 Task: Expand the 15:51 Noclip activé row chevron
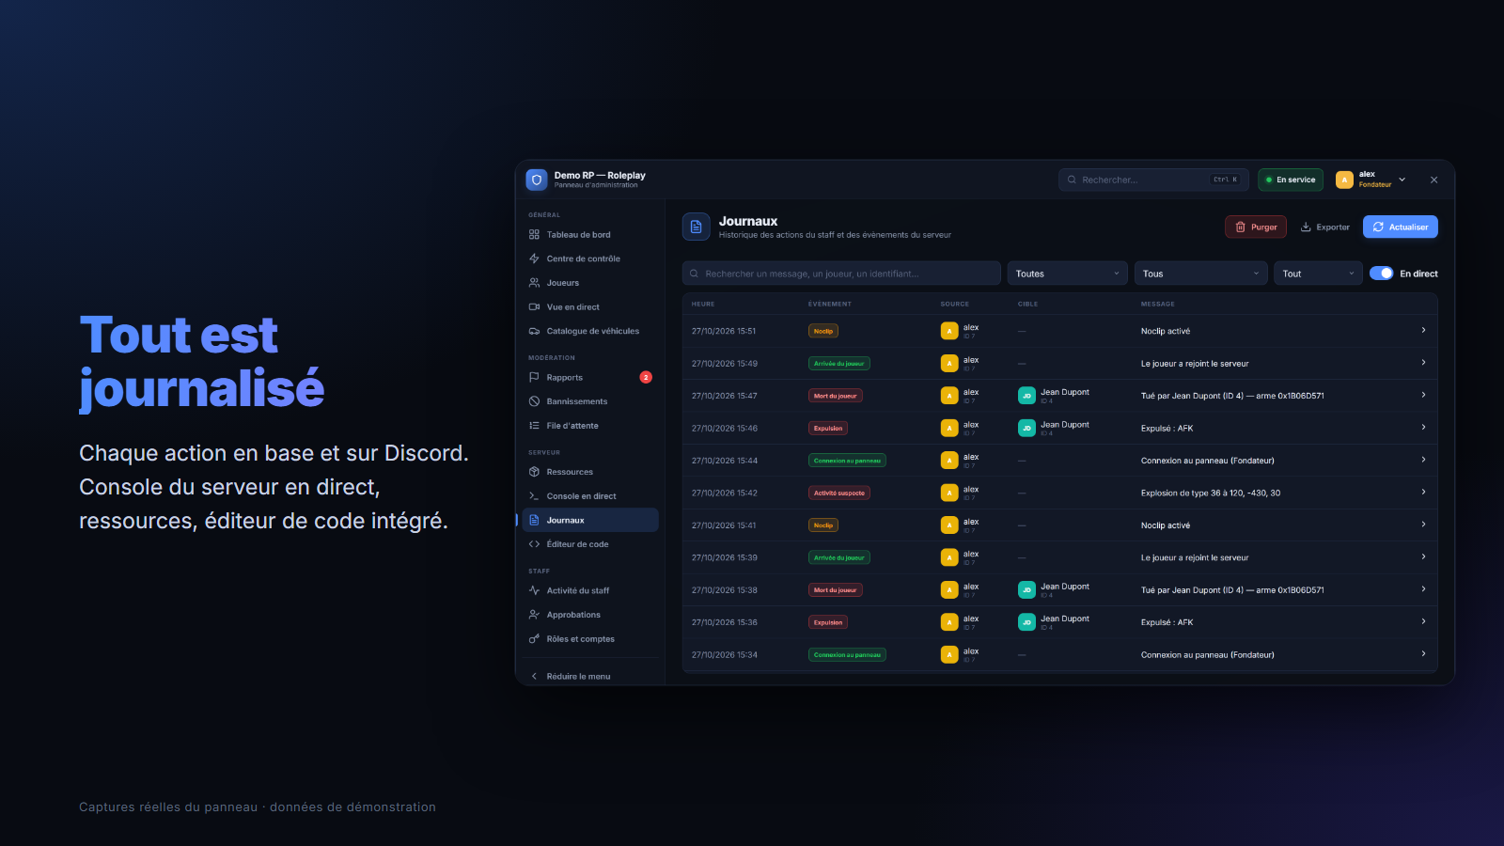click(x=1423, y=330)
